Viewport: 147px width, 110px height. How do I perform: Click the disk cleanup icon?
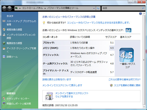(4, 48)
